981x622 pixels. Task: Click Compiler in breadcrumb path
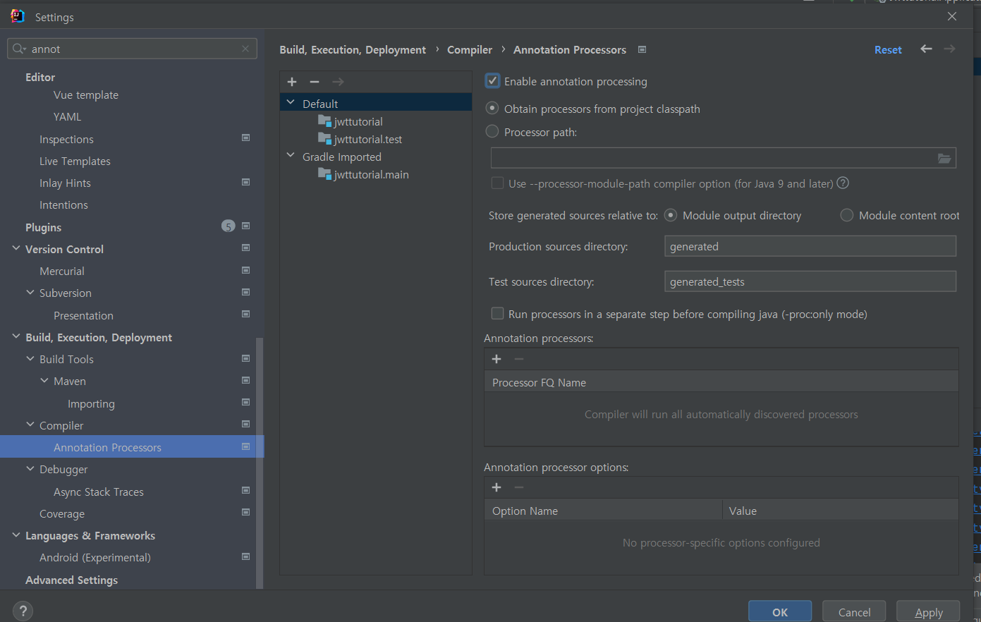click(x=470, y=49)
